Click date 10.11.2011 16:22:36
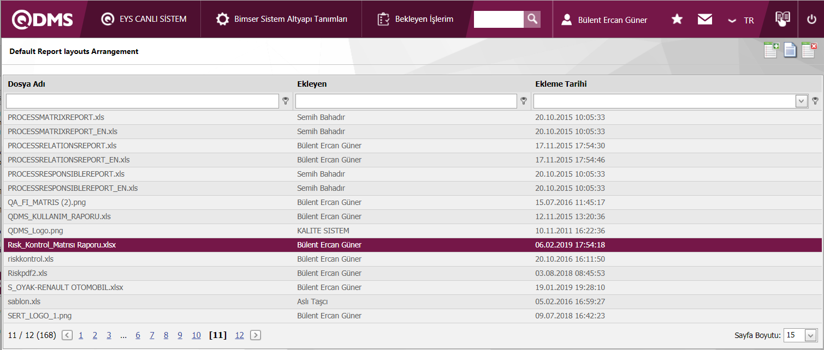824x350 pixels. (x=570, y=231)
